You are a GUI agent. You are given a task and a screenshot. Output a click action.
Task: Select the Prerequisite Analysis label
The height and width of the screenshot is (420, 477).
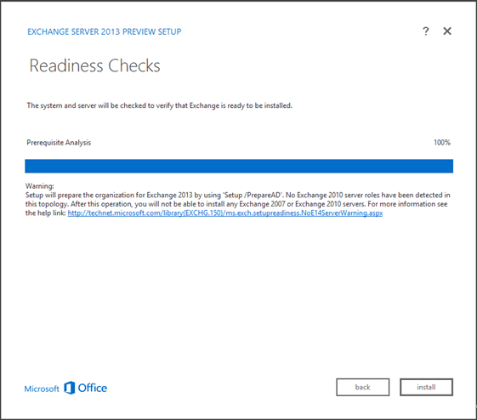(x=59, y=143)
